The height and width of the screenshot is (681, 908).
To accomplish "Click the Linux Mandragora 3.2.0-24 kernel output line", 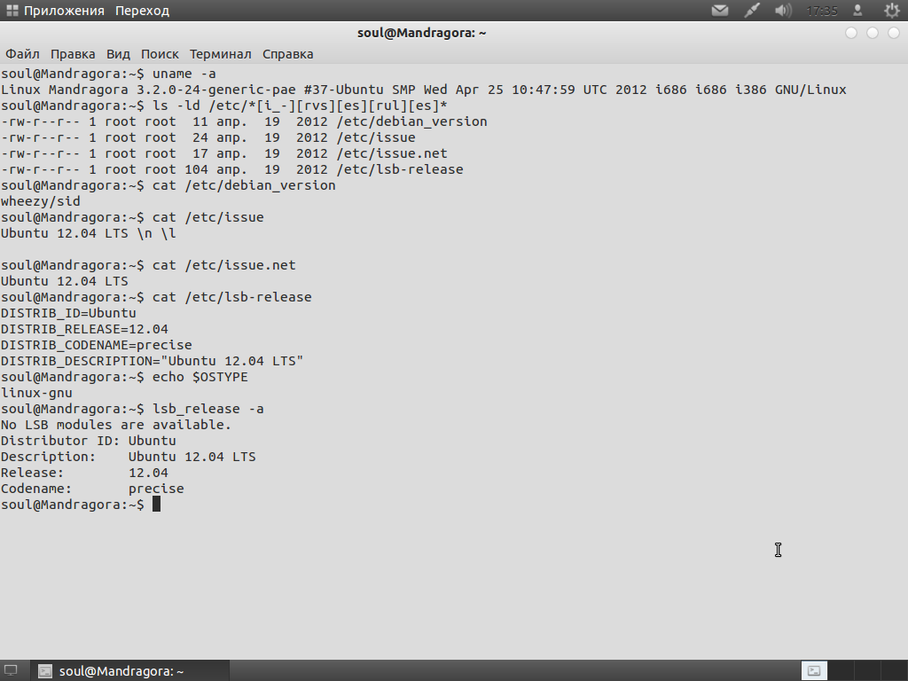I will (x=423, y=90).
